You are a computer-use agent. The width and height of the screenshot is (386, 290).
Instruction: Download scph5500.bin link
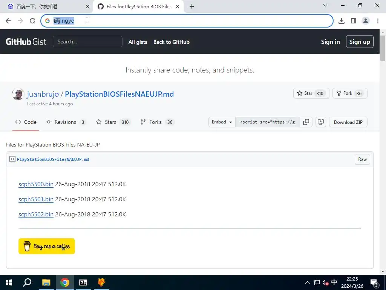(x=36, y=184)
